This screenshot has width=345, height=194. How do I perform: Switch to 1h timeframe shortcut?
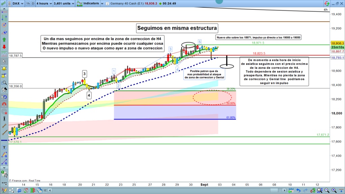coord(28,4)
